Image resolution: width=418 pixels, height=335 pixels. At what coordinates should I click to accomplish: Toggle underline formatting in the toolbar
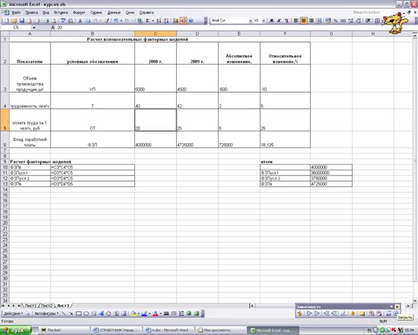[287, 20]
